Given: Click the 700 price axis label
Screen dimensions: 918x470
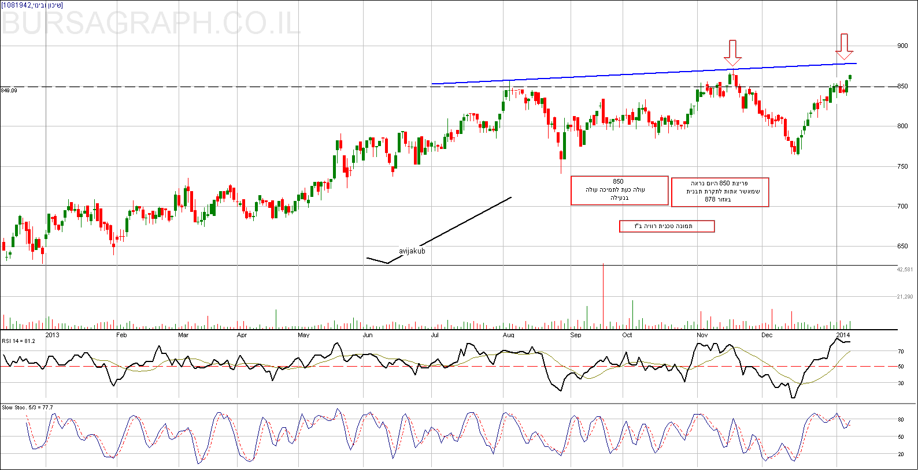Looking at the screenshot, I should [x=902, y=207].
